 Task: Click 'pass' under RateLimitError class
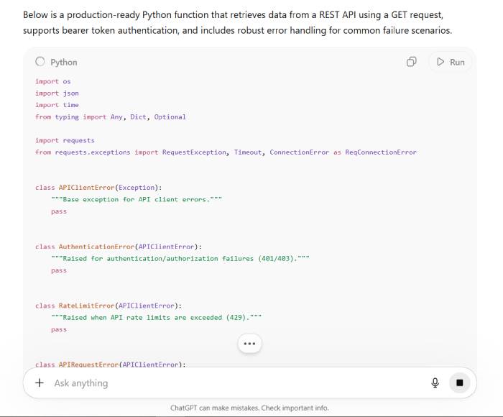[59, 330]
